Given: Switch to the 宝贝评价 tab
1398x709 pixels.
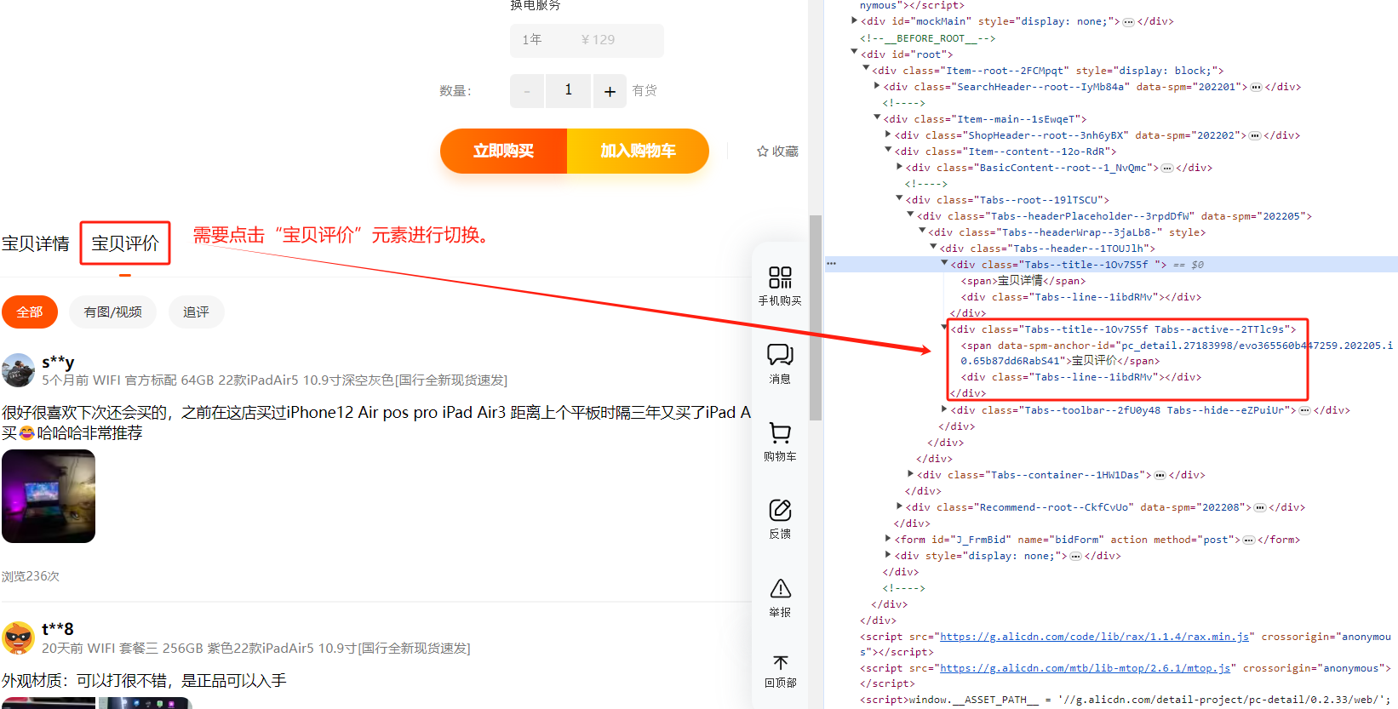Looking at the screenshot, I should tap(125, 243).
